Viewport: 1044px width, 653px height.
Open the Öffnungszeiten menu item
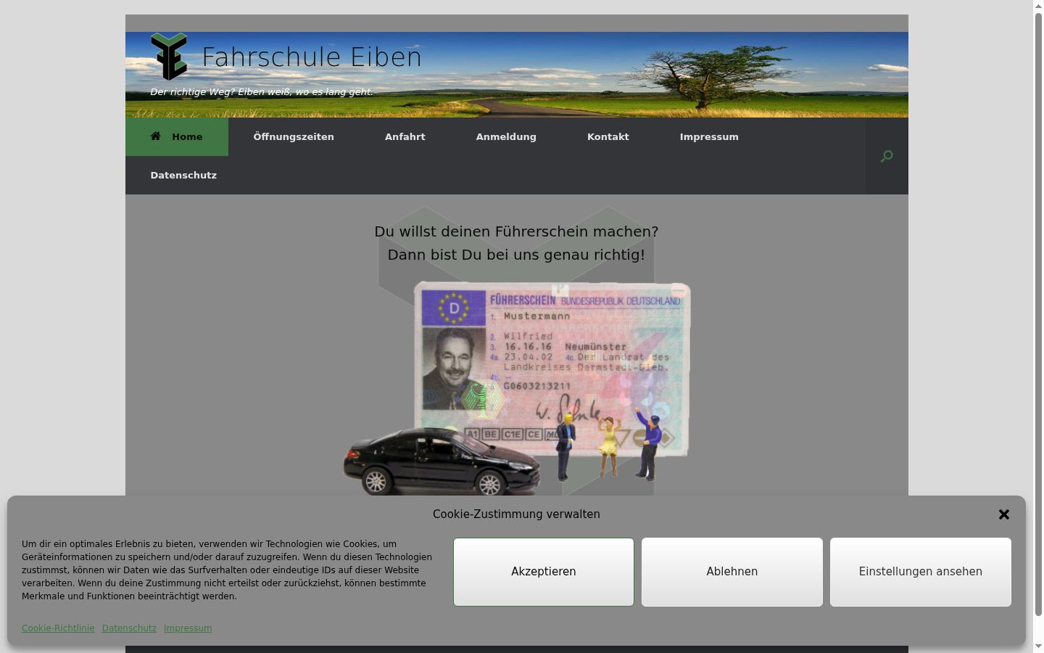(294, 136)
